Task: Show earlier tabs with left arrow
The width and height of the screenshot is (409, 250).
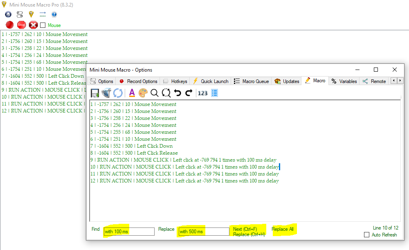Action: coord(393,81)
